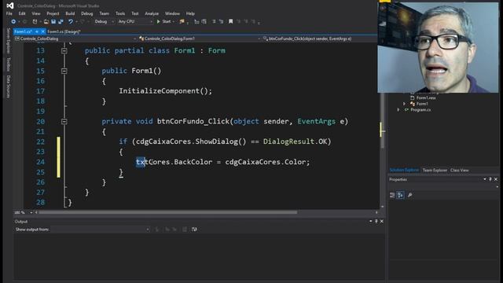Close the Properties panel
This screenshot has width=503, height=283.
[496, 179]
